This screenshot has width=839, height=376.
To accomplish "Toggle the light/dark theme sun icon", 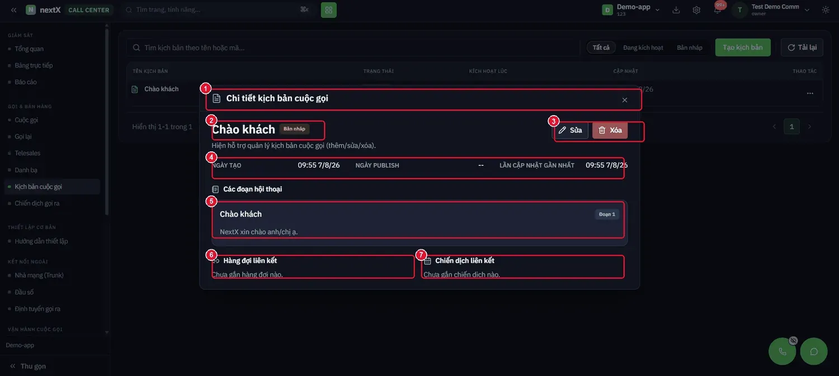I will point(826,10).
